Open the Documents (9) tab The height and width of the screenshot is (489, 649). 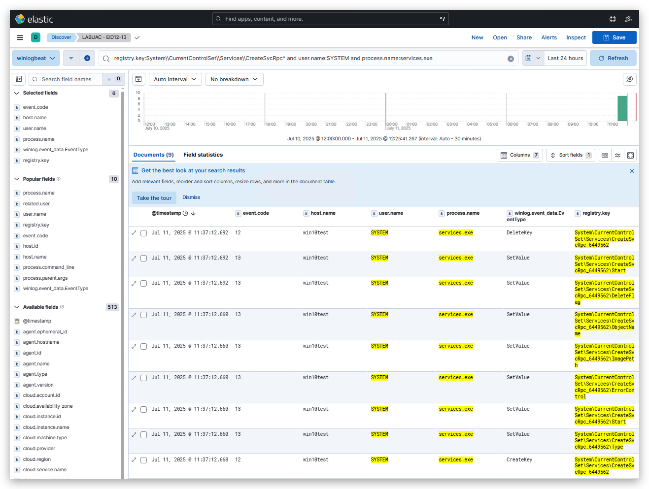153,155
